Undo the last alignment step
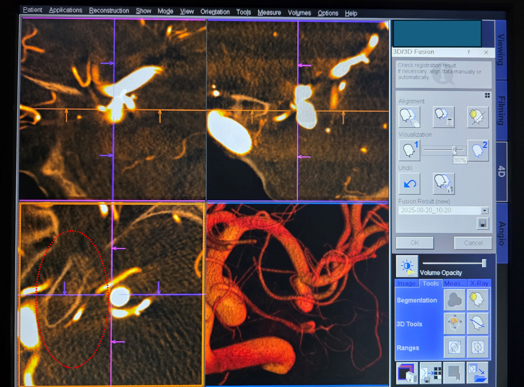 409,184
